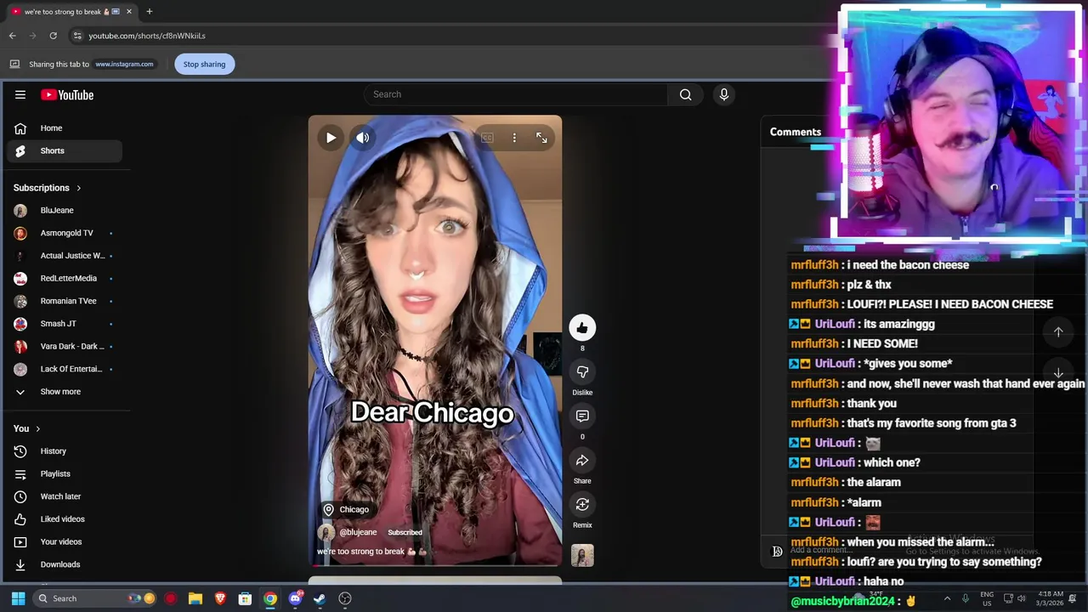The image size is (1088, 612).
Task: Expand the You section header
Action: coord(27,428)
